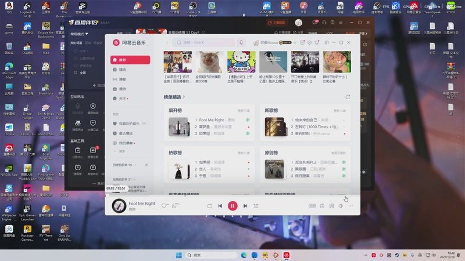Open the Windows Start menu

point(179,255)
